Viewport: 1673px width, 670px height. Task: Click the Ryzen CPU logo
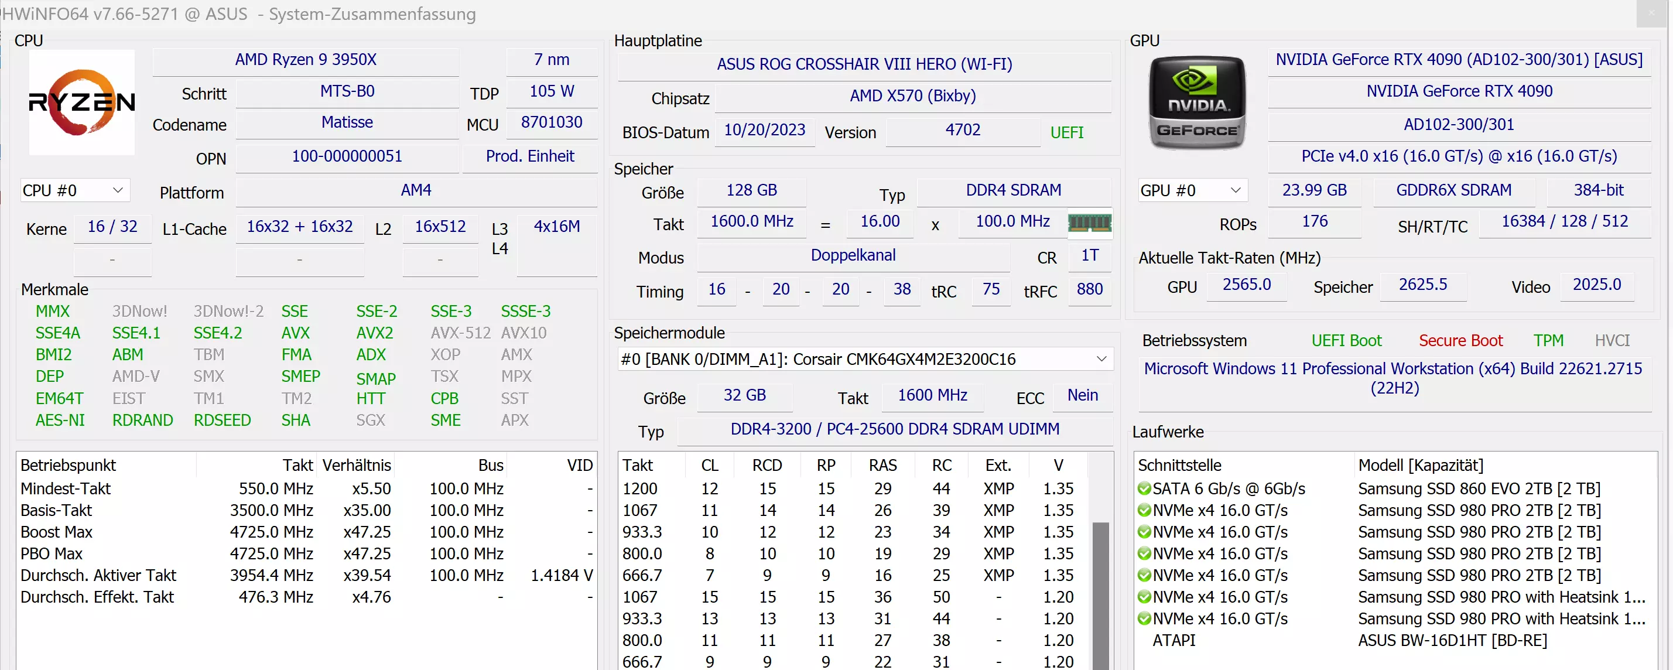click(82, 102)
